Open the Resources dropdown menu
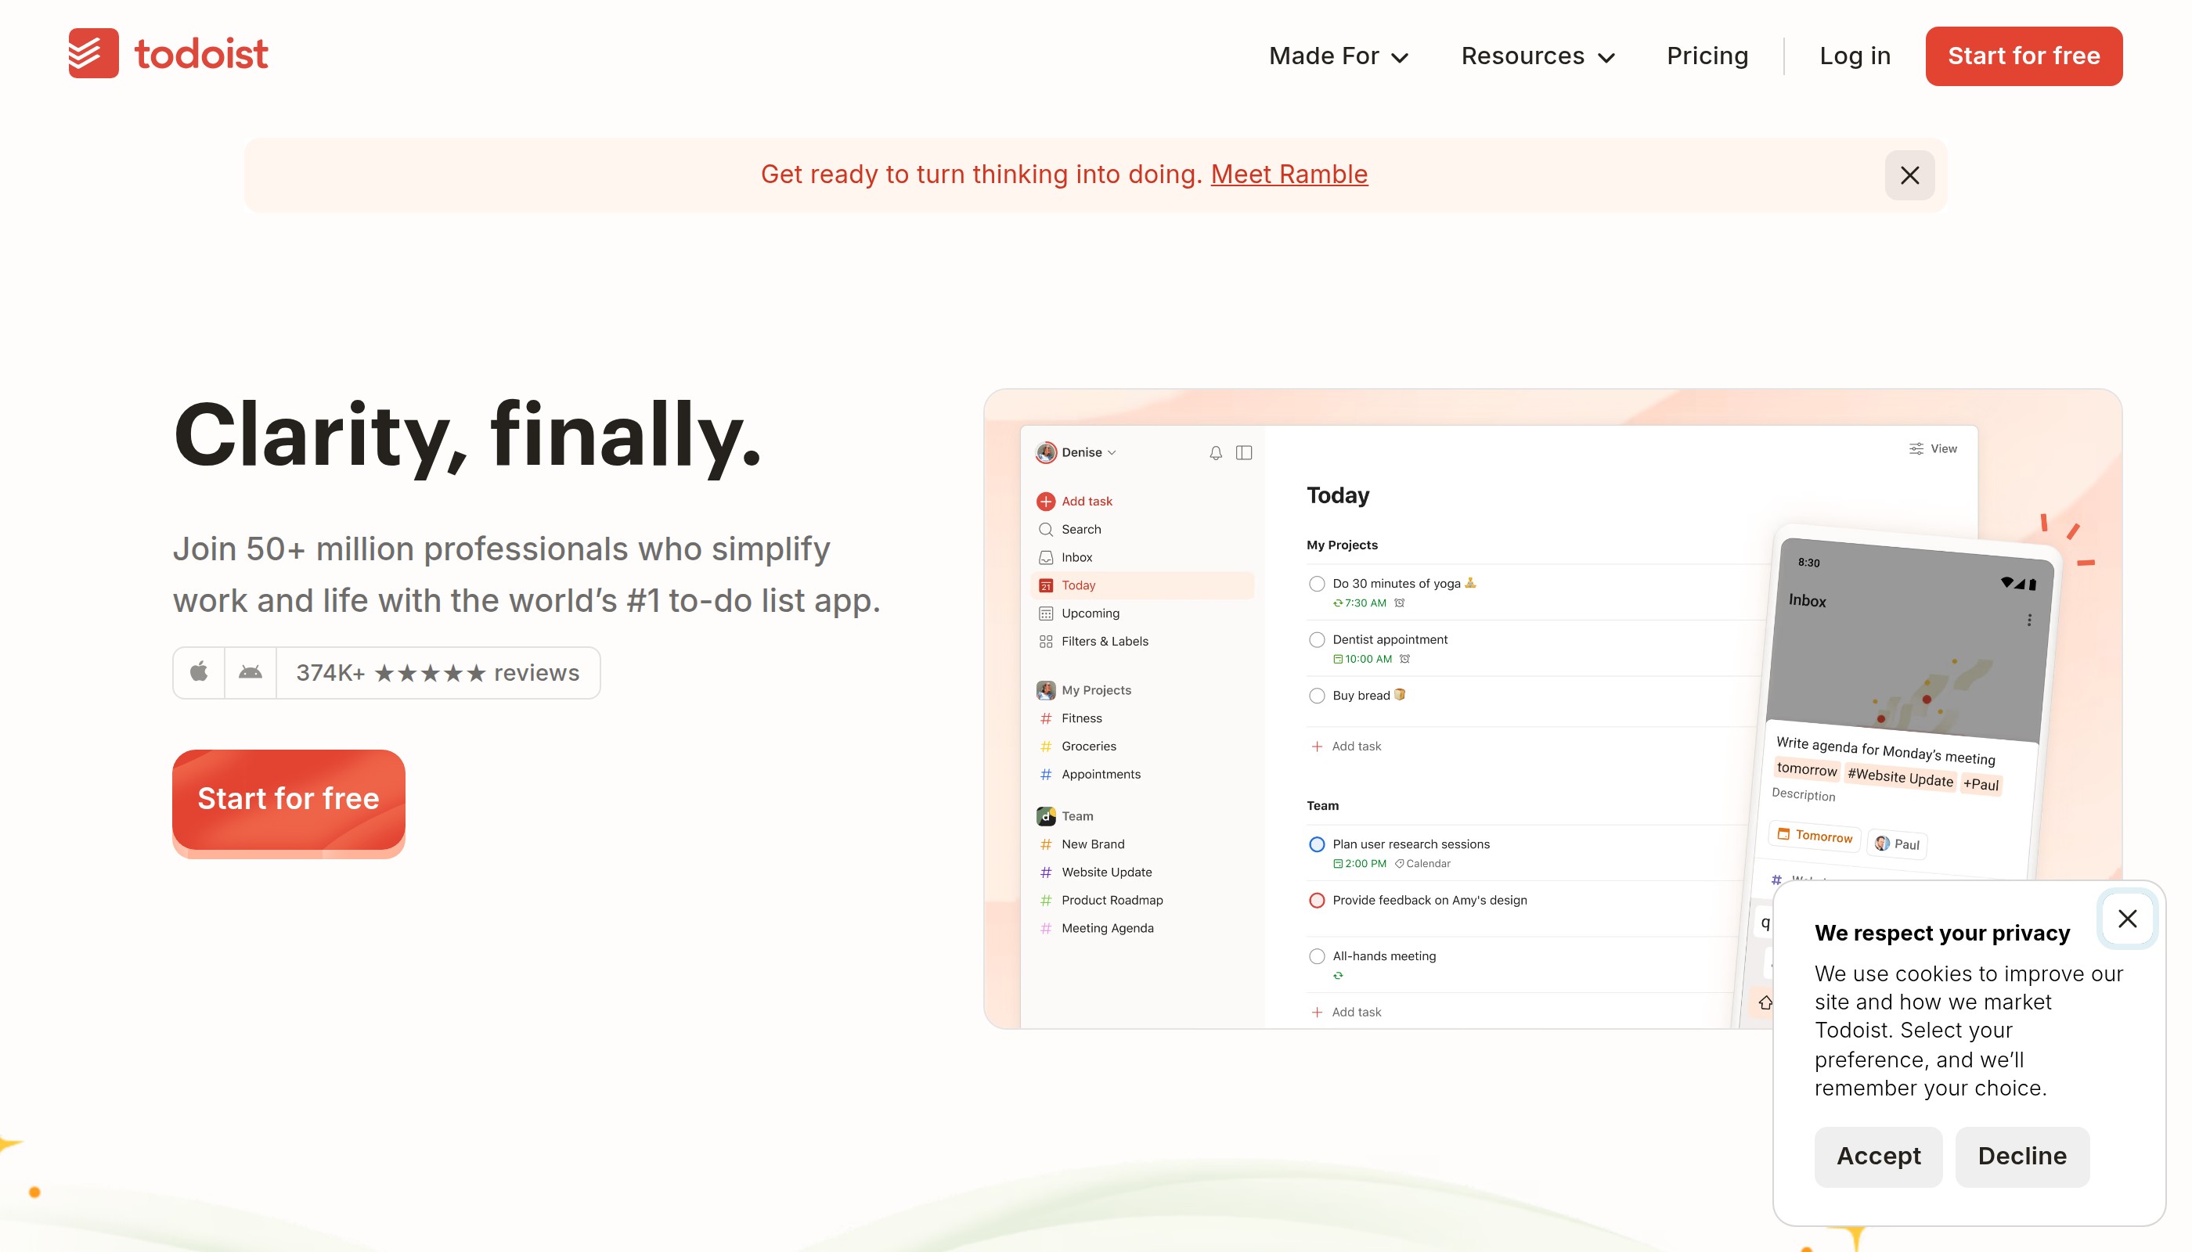The image size is (2192, 1252). coord(1538,56)
